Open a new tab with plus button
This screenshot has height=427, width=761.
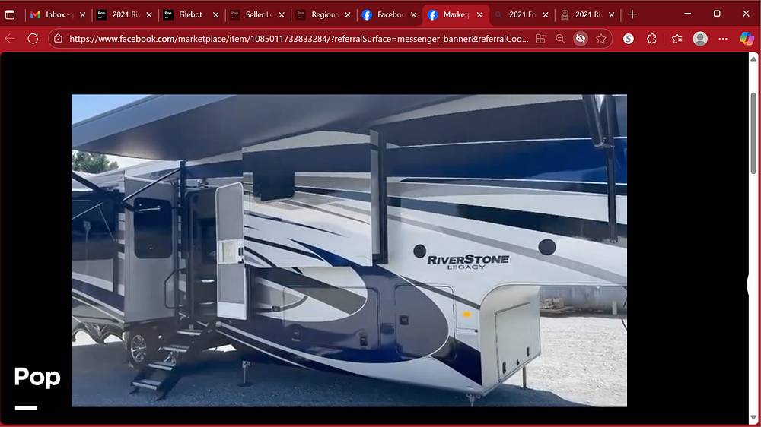pyautogui.click(x=632, y=14)
